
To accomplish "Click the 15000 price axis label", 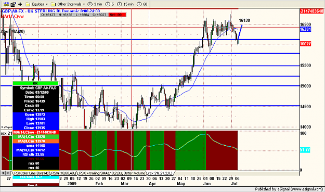I will (306, 86).
